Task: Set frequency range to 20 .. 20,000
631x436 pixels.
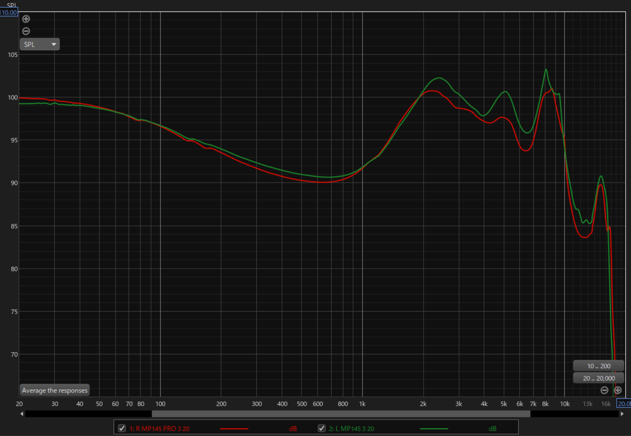Action: 598,378
